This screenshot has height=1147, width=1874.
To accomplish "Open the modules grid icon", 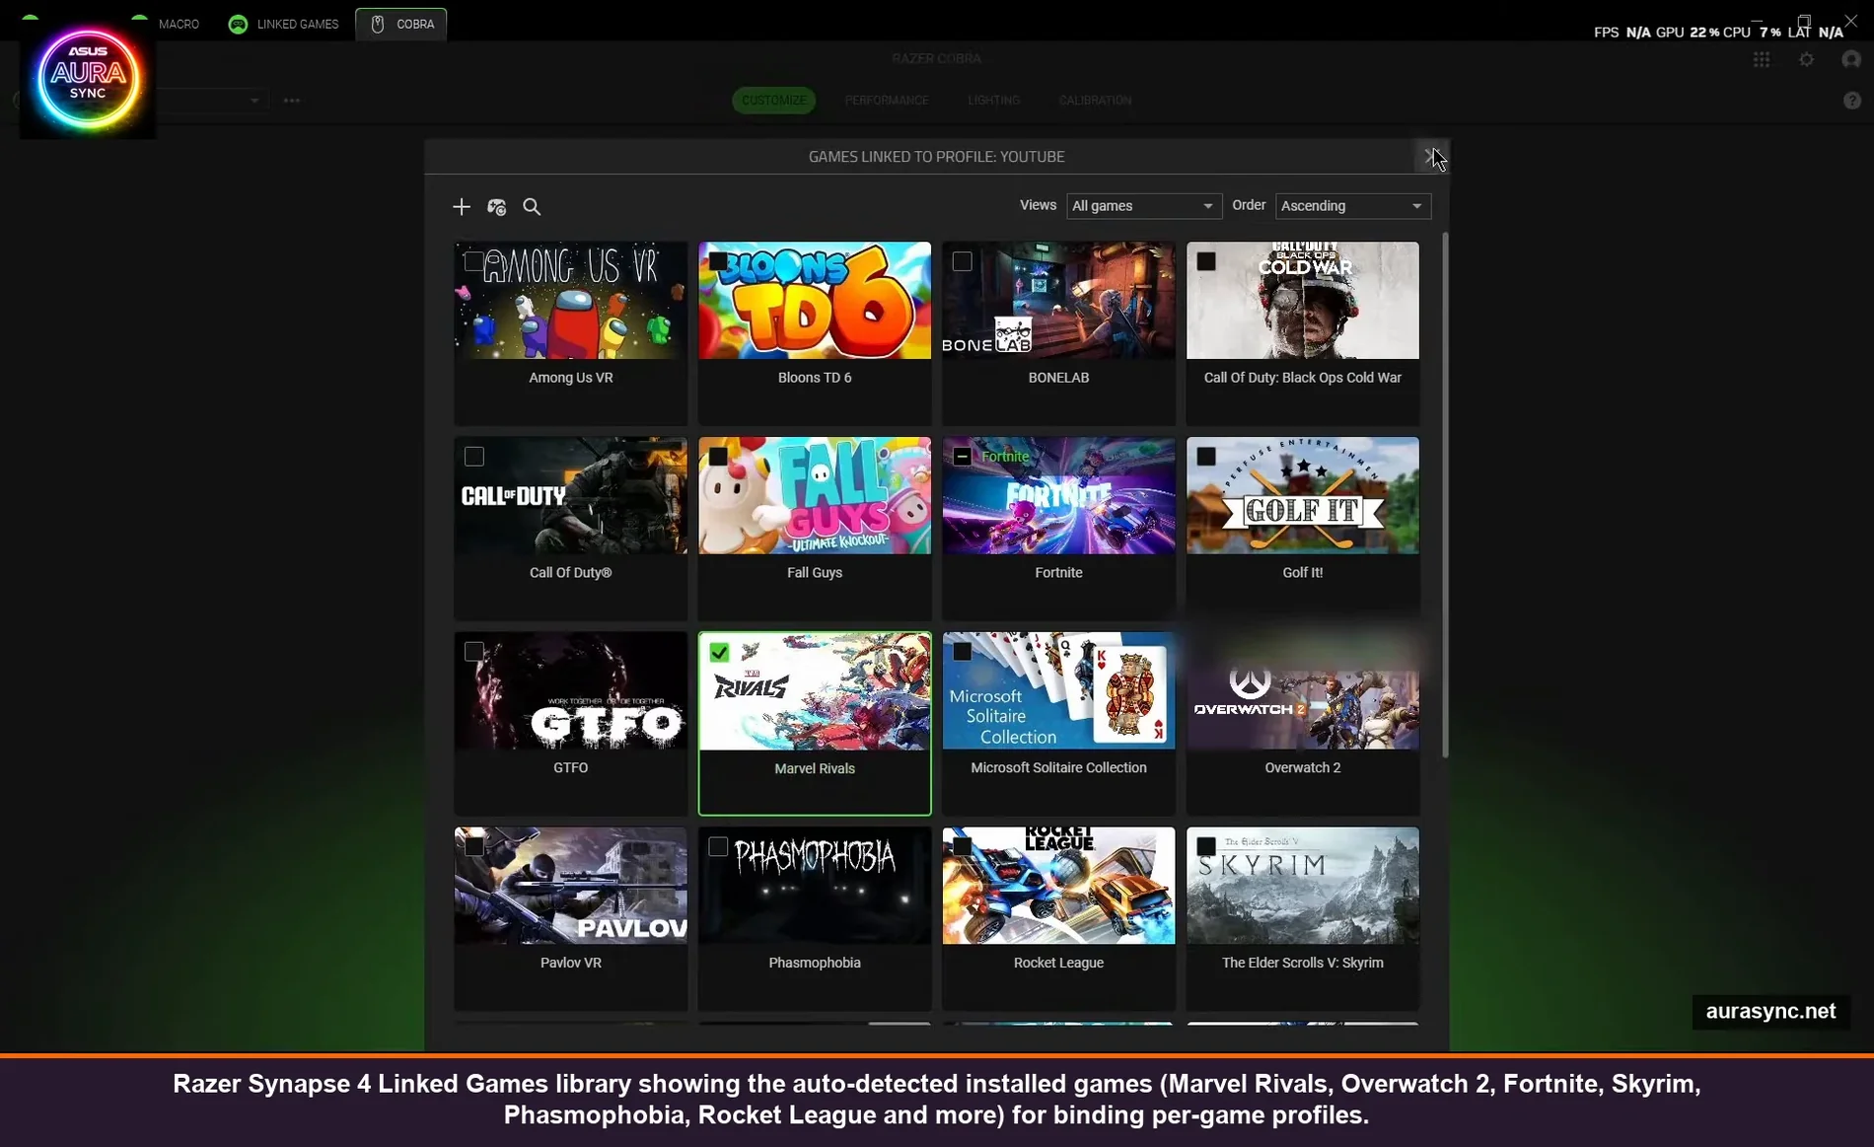I will pos(1762,59).
